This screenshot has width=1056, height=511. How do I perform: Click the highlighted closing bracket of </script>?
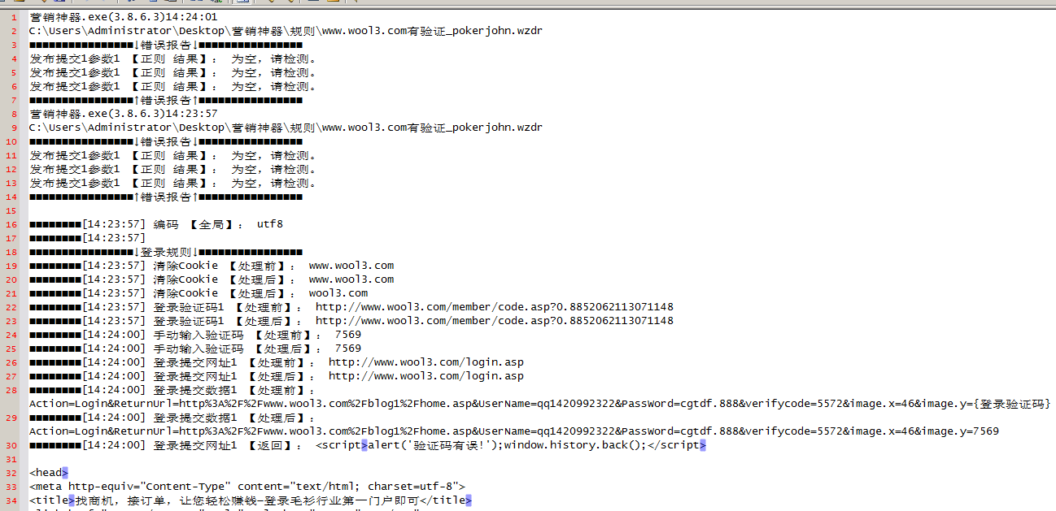[x=703, y=445]
